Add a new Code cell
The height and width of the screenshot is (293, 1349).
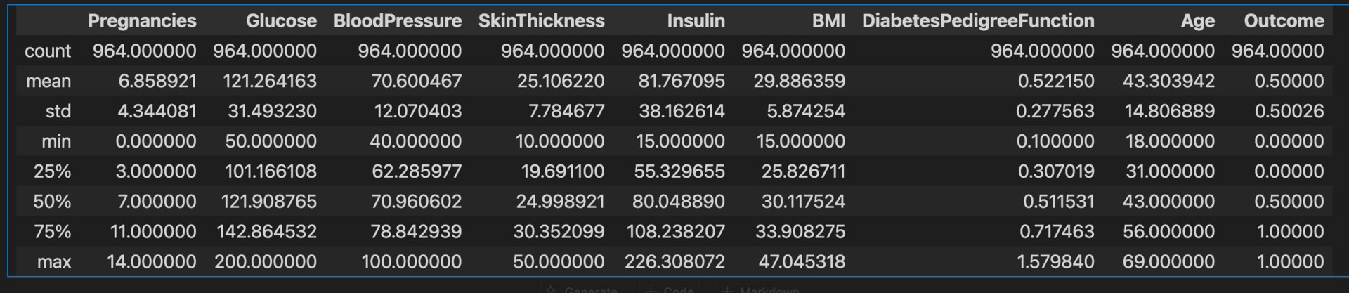669,289
